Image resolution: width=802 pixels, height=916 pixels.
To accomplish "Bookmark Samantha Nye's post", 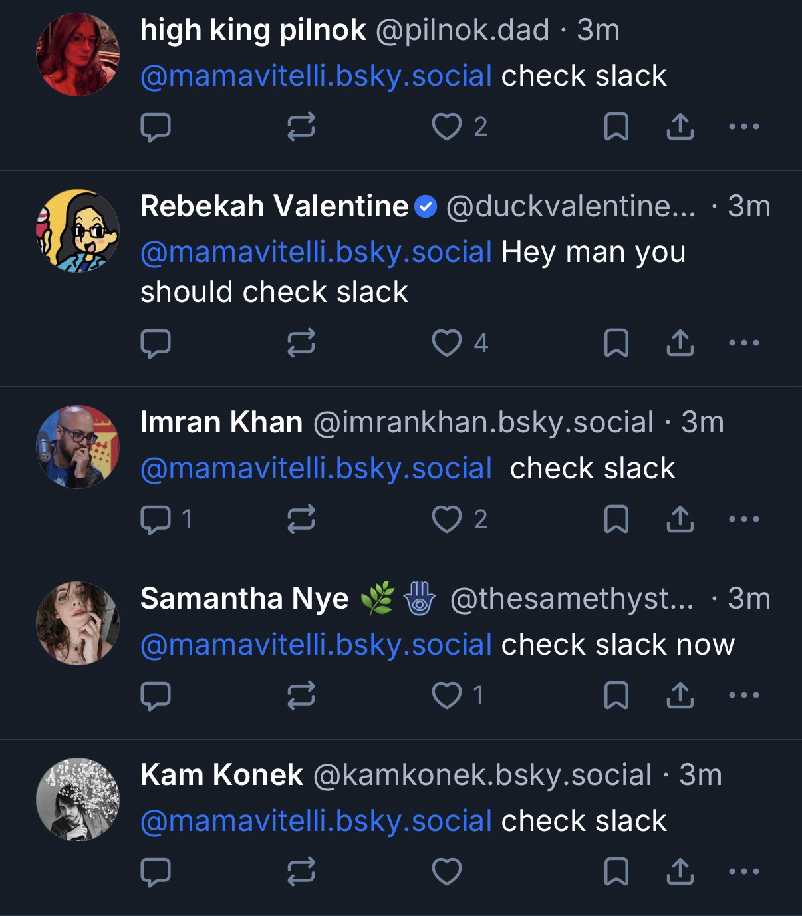I will click(616, 695).
